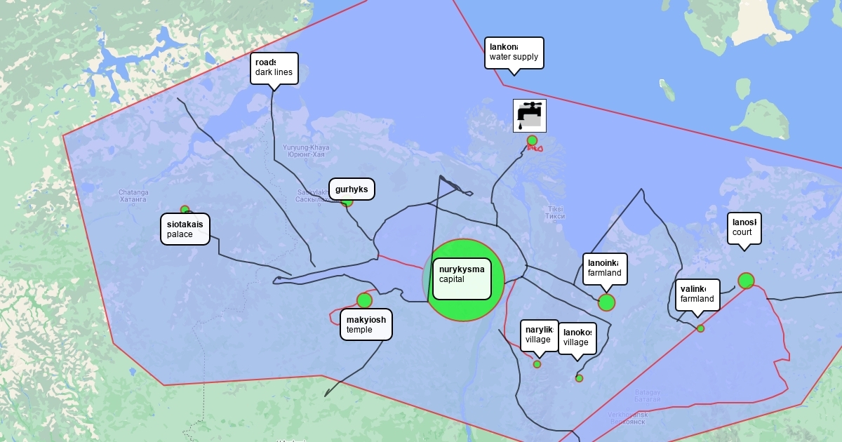Screen dimensions: 842x442
Task: Click the roads dark lines tooltip
Action: (x=274, y=67)
